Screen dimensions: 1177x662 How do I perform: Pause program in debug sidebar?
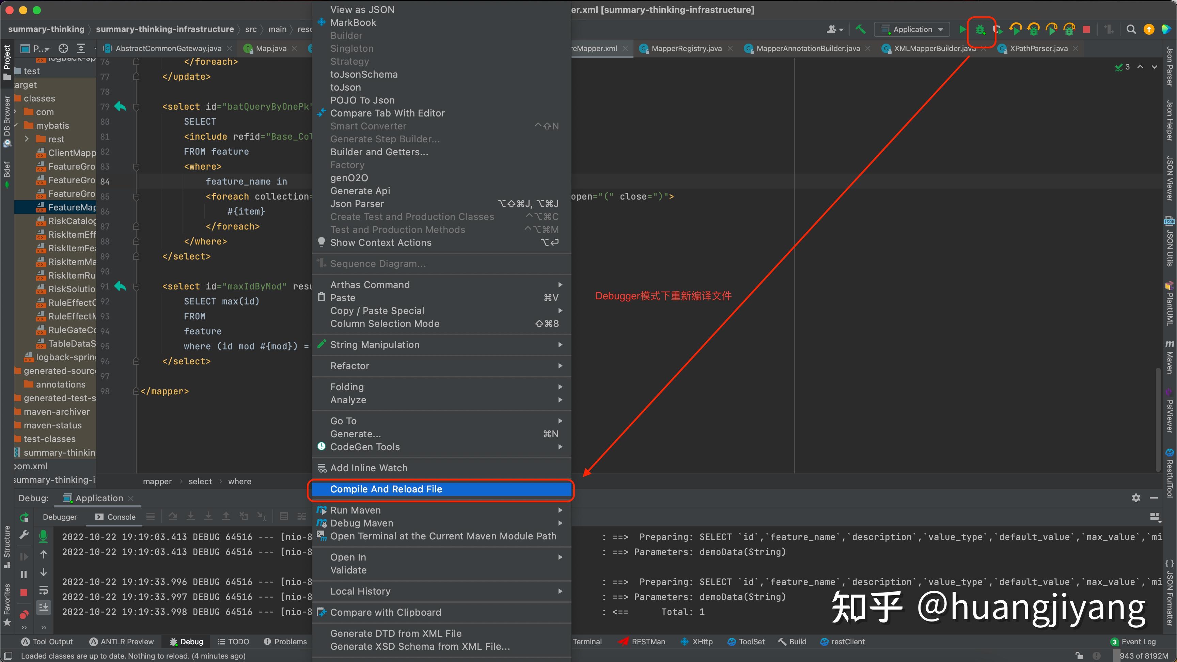[24, 574]
